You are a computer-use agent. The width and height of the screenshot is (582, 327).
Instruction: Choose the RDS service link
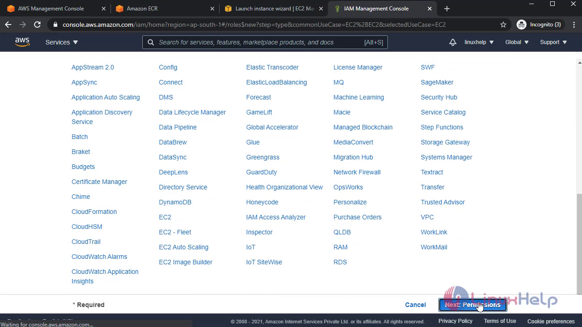tap(340, 262)
